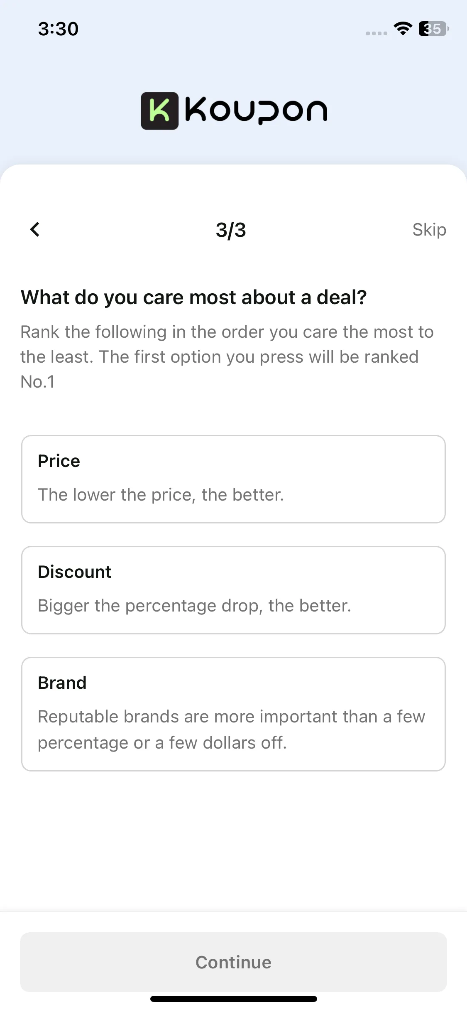Skip this onboarding question

(x=429, y=230)
